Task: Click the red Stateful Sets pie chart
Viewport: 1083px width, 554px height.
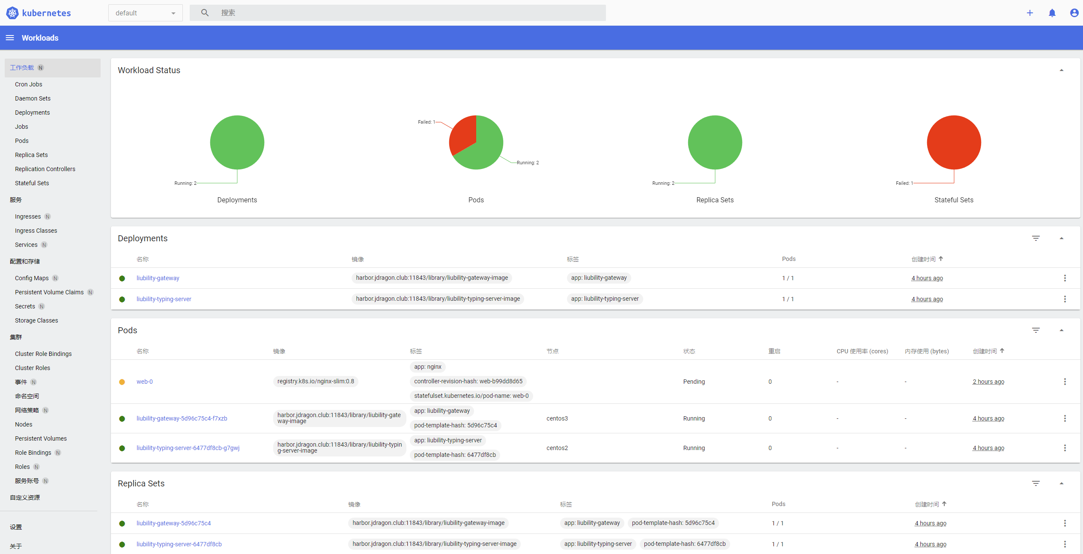Action: click(954, 142)
